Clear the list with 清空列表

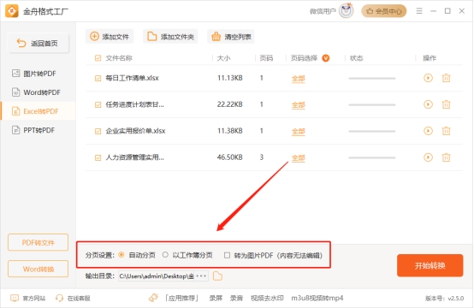click(231, 37)
